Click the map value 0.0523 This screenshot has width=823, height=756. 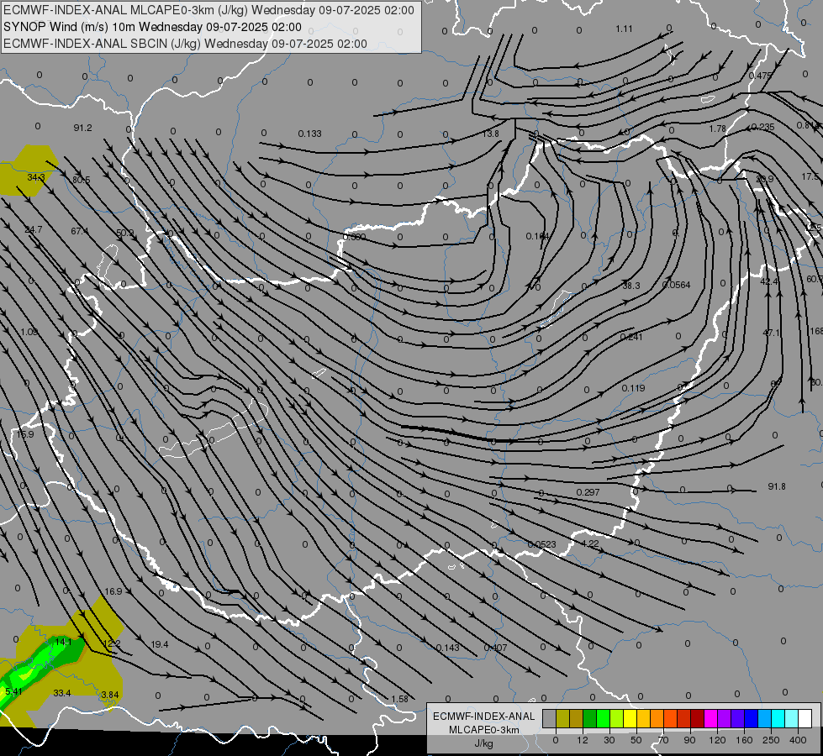pyautogui.click(x=541, y=544)
